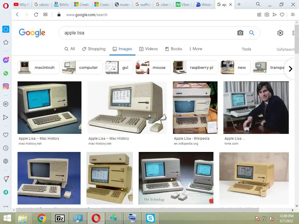Viewport: 299px width, 224px height.
Task: Open time.com source link
Action: click(x=231, y=143)
